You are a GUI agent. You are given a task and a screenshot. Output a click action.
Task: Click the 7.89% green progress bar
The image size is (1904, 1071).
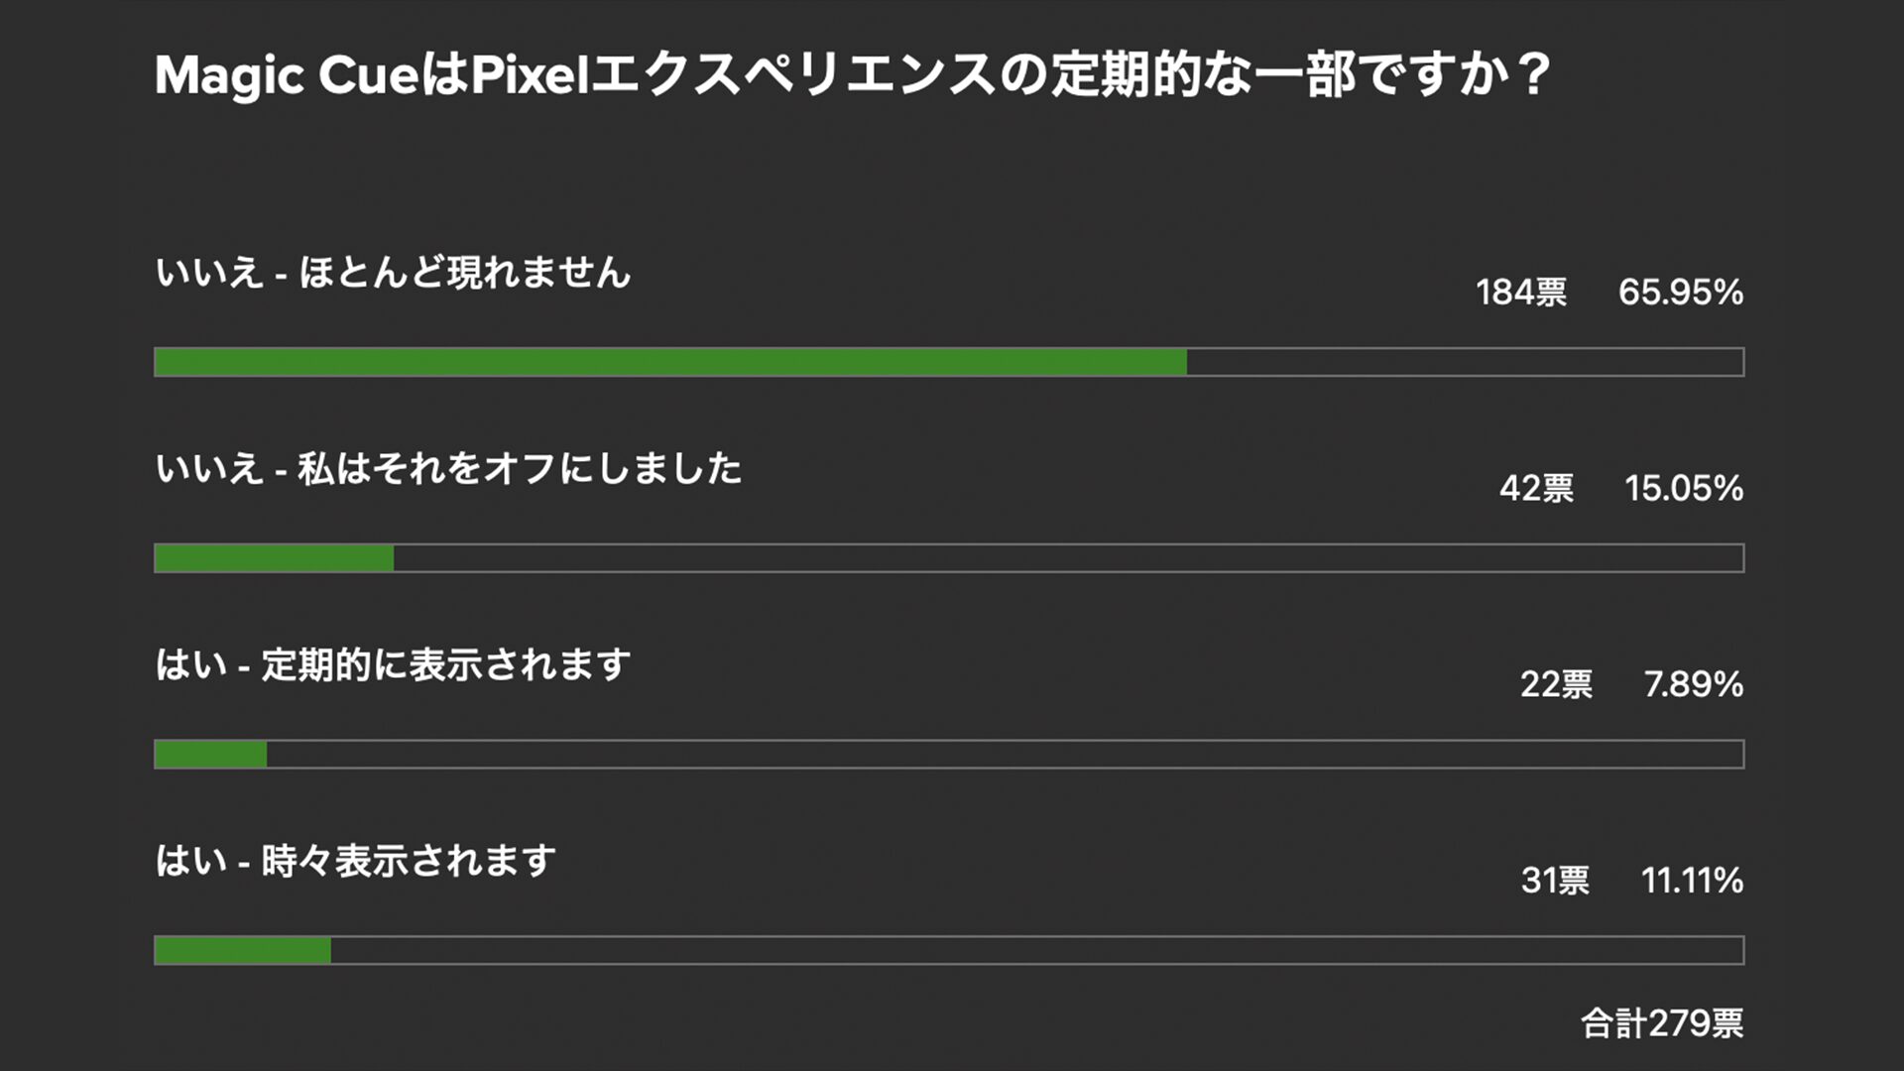tap(210, 755)
